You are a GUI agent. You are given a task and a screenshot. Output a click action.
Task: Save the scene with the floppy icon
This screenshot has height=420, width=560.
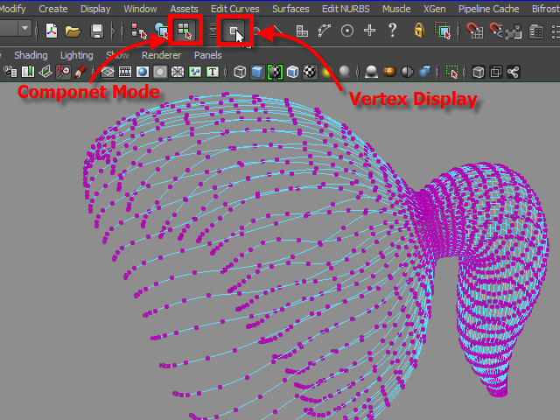(x=97, y=31)
